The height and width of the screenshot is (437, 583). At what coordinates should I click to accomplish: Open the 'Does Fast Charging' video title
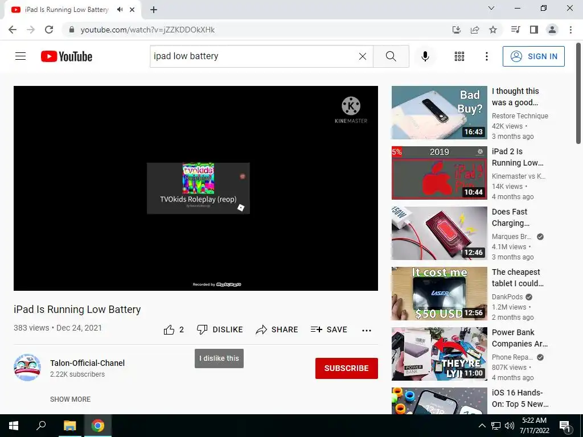(x=511, y=217)
